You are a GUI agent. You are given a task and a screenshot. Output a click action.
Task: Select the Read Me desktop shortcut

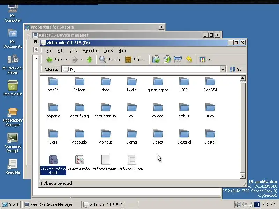click(13, 167)
